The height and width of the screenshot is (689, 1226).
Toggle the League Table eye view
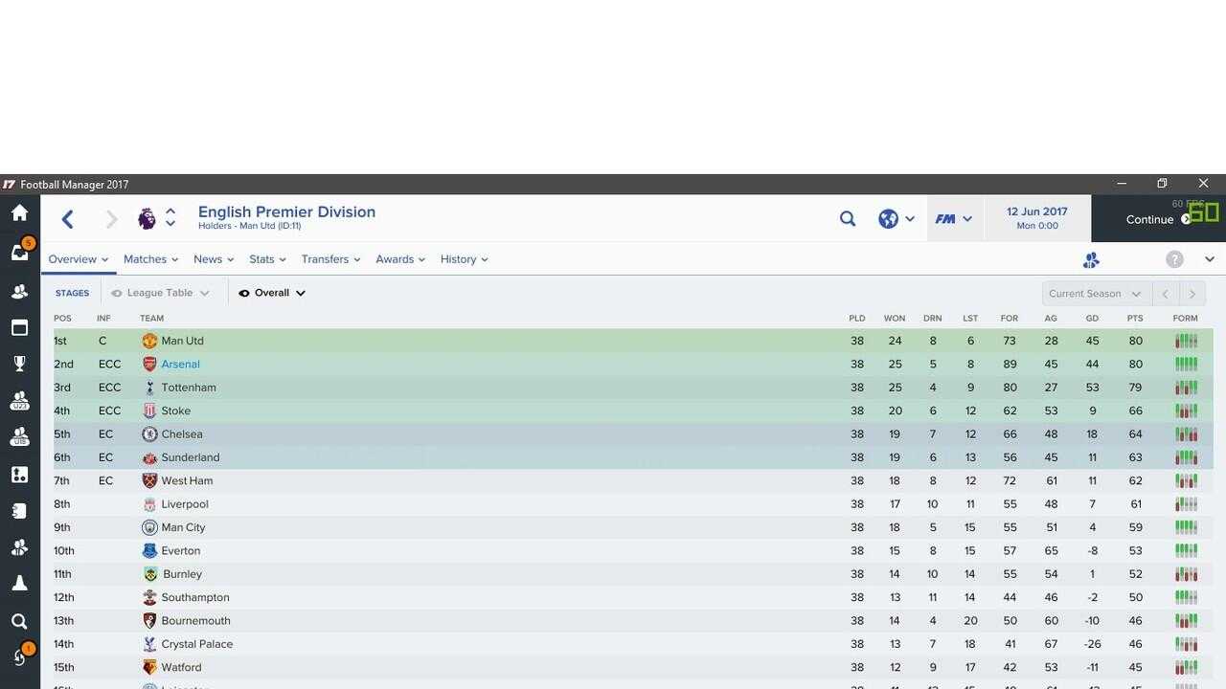click(x=160, y=293)
